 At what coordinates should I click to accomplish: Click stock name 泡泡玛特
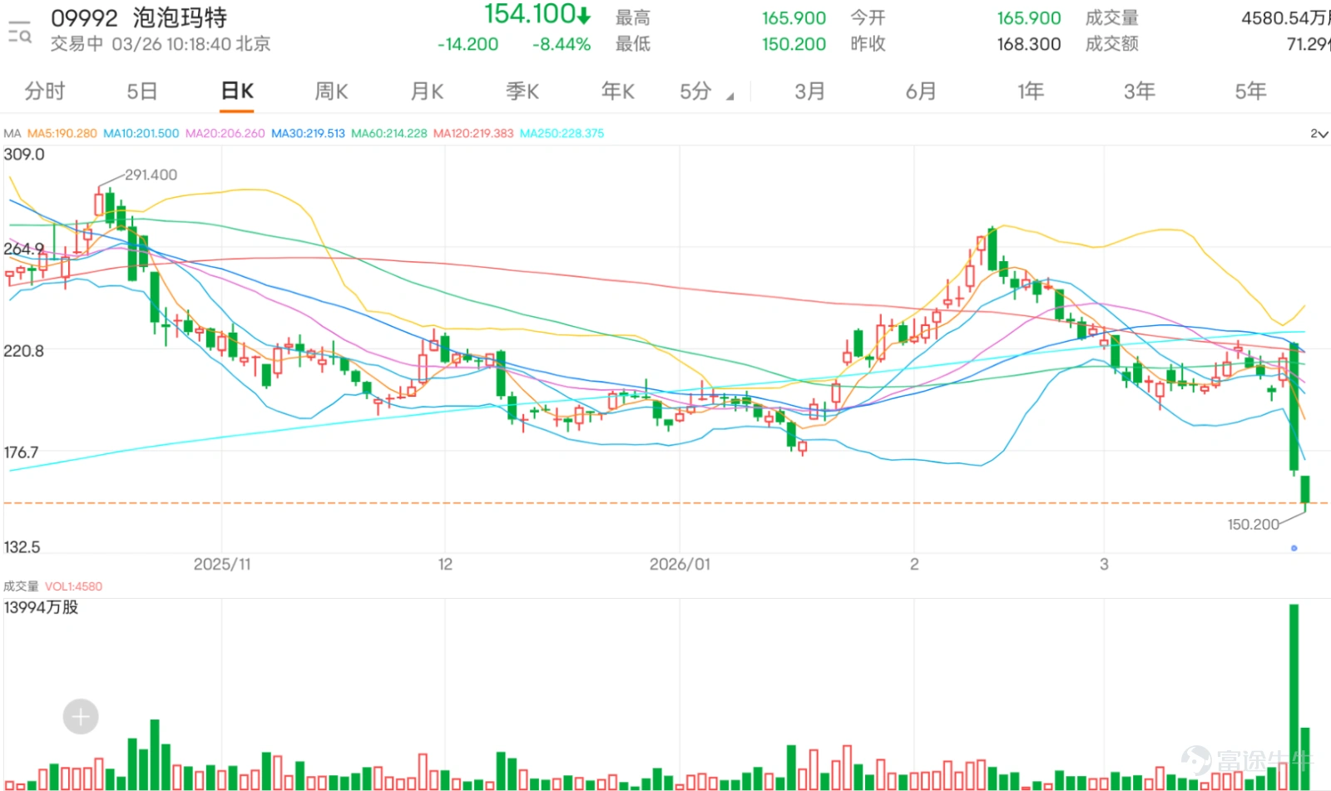click(x=180, y=17)
